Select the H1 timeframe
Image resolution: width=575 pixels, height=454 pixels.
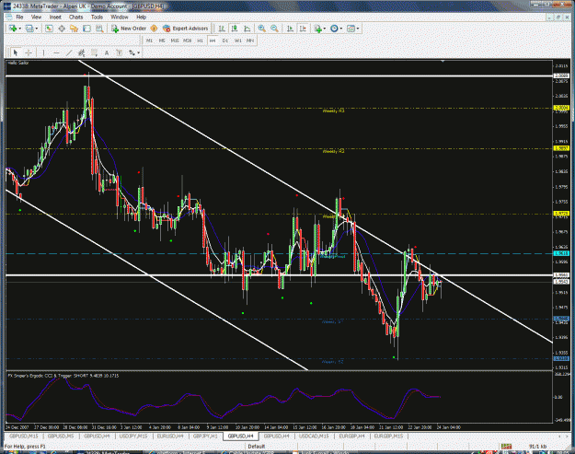click(200, 41)
